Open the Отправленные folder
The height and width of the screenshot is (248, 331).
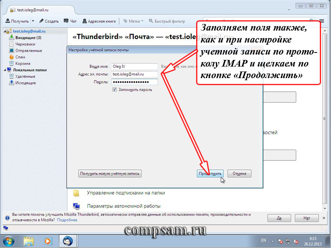(x=29, y=50)
